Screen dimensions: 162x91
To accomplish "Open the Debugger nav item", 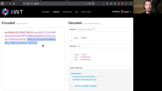I will [46, 12].
